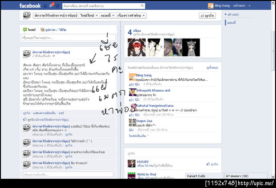Open post author avatar beside 2 ชั่วโมงที่แล้ว
This screenshot has width=276, height=188.
pos(27,54)
